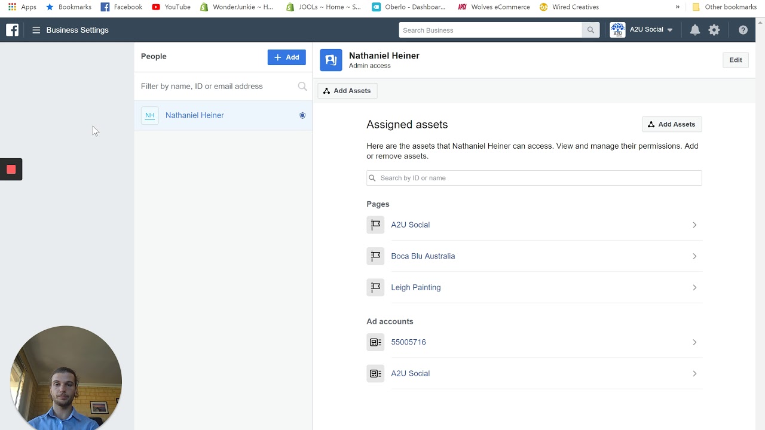Click the ad account icon beside 55005716
The height and width of the screenshot is (430, 765).
pos(375,342)
